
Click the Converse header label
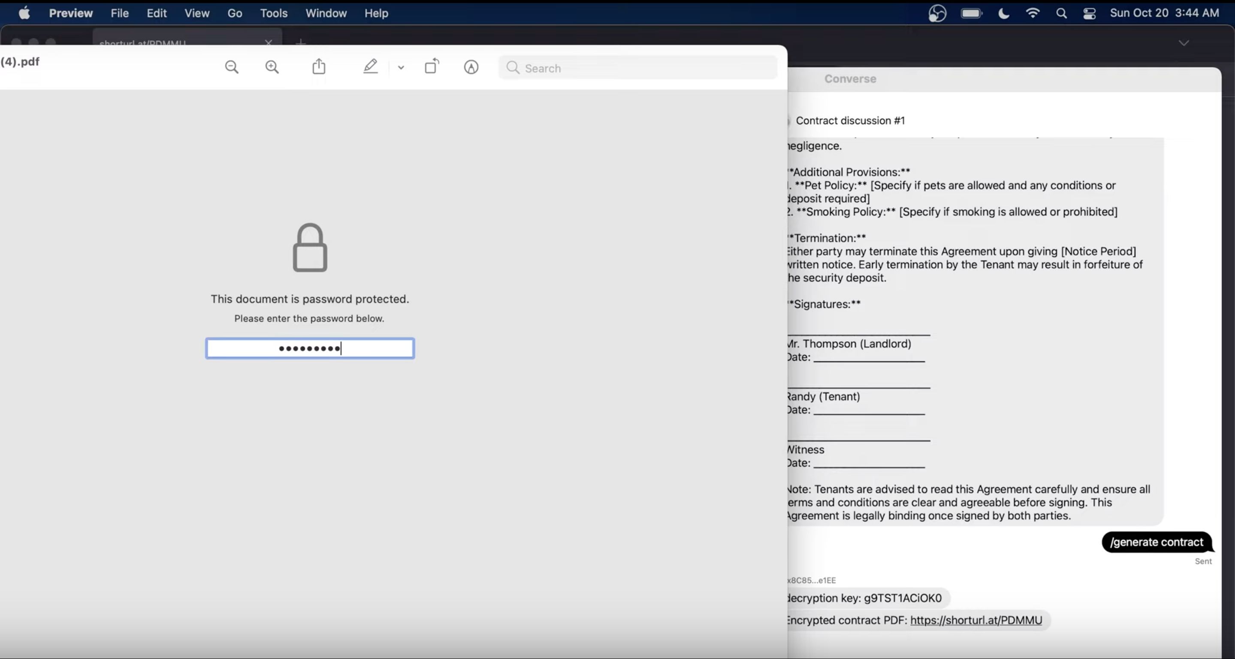(850, 78)
